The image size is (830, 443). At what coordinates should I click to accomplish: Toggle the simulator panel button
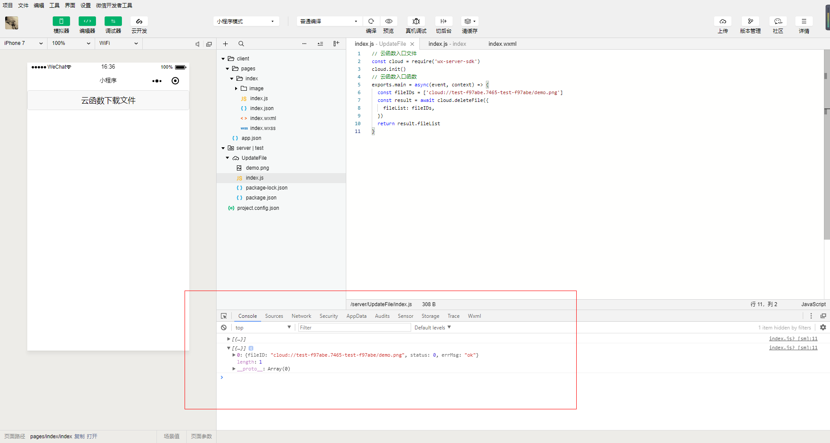(61, 21)
